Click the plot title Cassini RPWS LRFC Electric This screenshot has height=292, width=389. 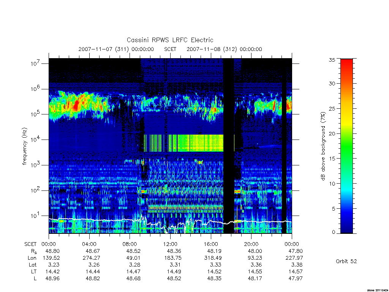[170, 40]
